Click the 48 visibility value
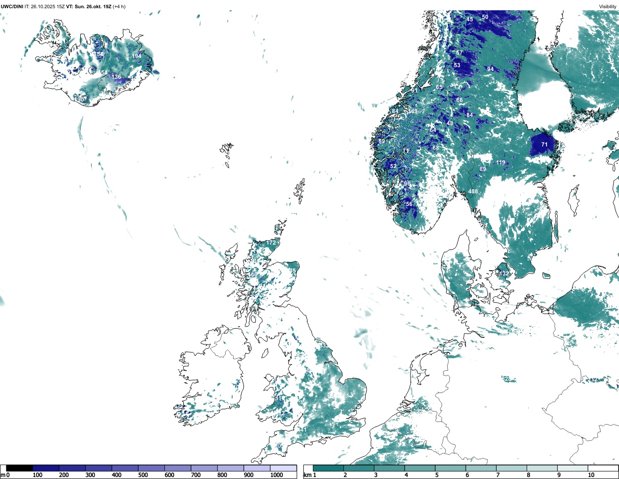The width and height of the screenshot is (619, 479). [450, 123]
